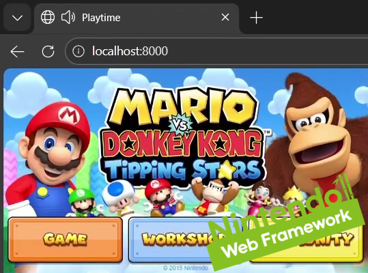Click the © 2015 Nintendo copyright text

click(x=186, y=268)
